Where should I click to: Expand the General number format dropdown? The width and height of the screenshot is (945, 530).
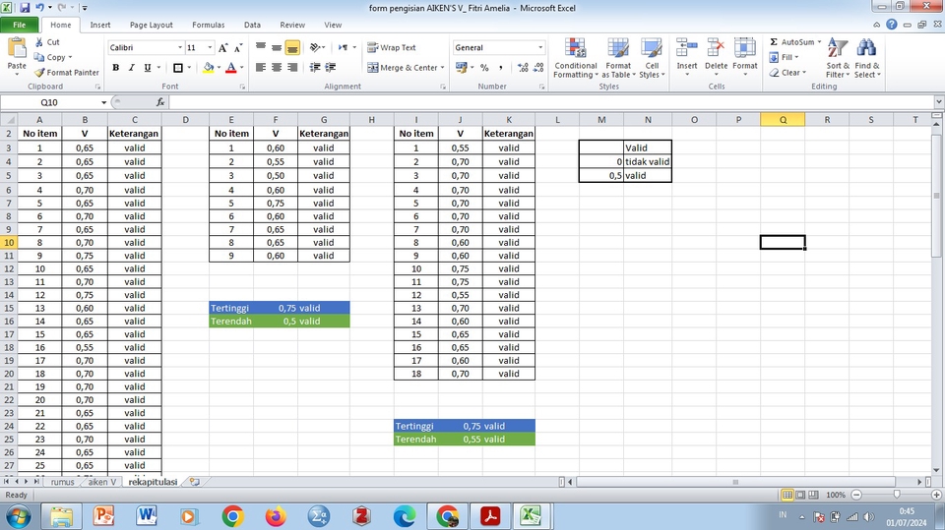(x=540, y=47)
